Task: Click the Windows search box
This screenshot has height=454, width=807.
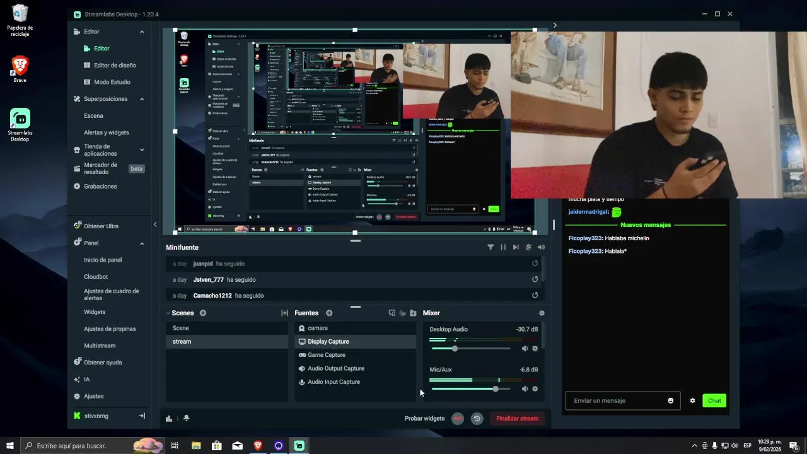Action: click(x=93, y=446)
